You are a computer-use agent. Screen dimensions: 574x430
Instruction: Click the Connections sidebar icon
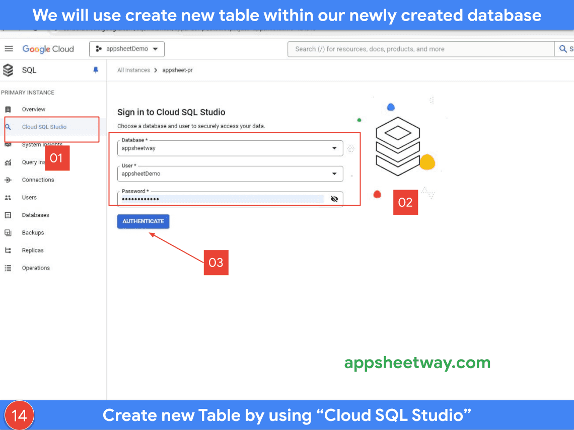[8, 180]
